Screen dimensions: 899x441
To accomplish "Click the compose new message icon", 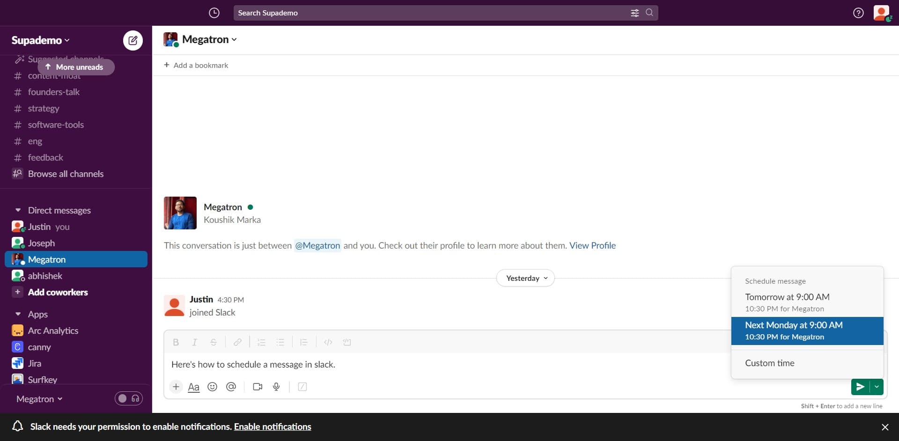I will click(x=133, y=40).
